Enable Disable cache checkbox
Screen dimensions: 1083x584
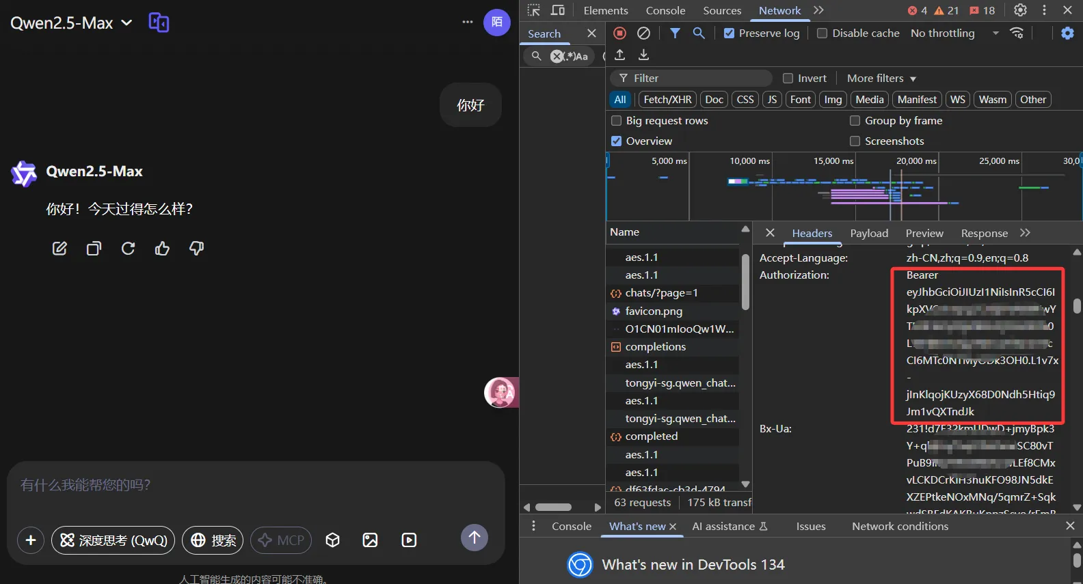coord(823,33)
